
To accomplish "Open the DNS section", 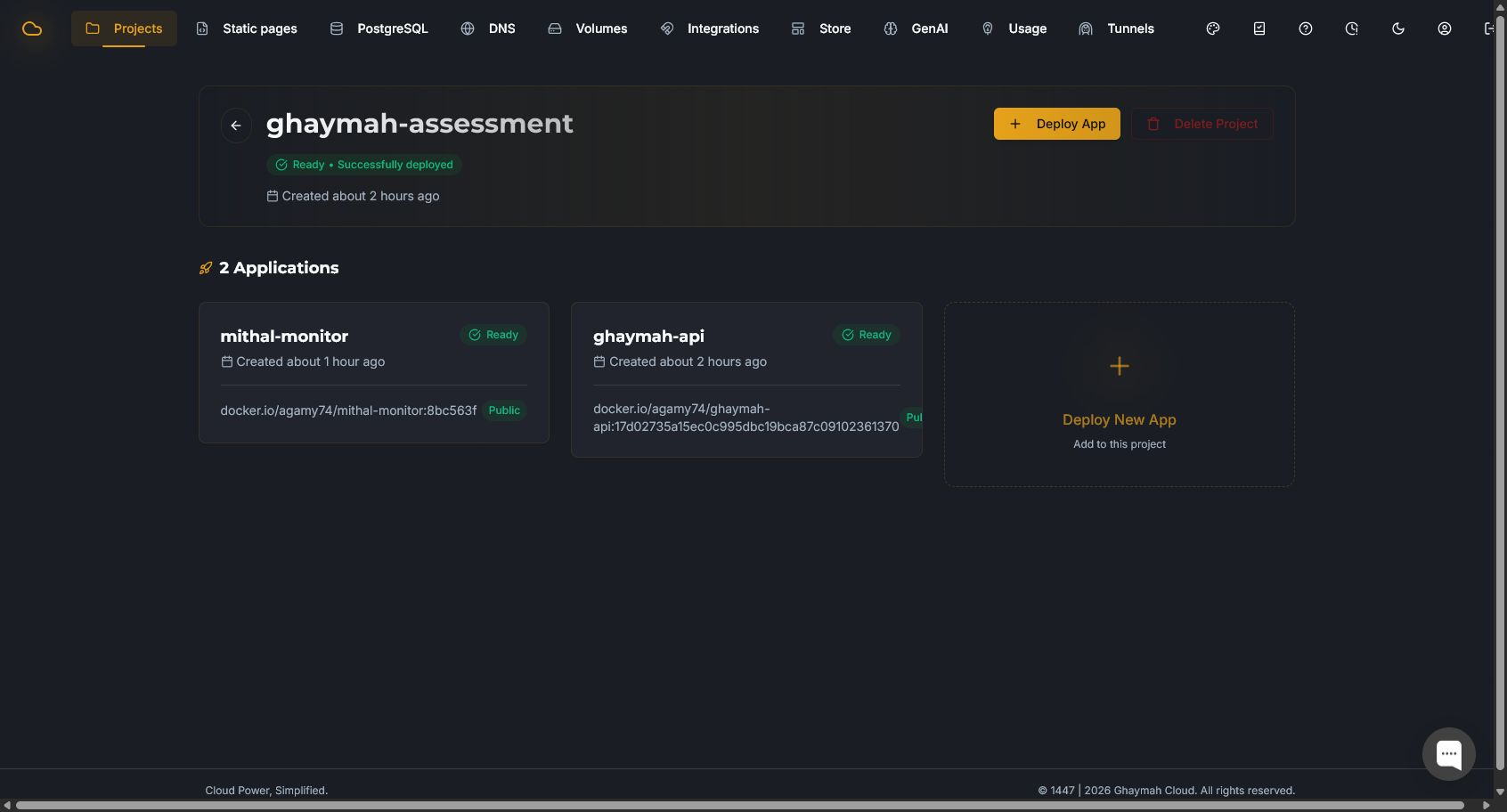I will 488,28.
